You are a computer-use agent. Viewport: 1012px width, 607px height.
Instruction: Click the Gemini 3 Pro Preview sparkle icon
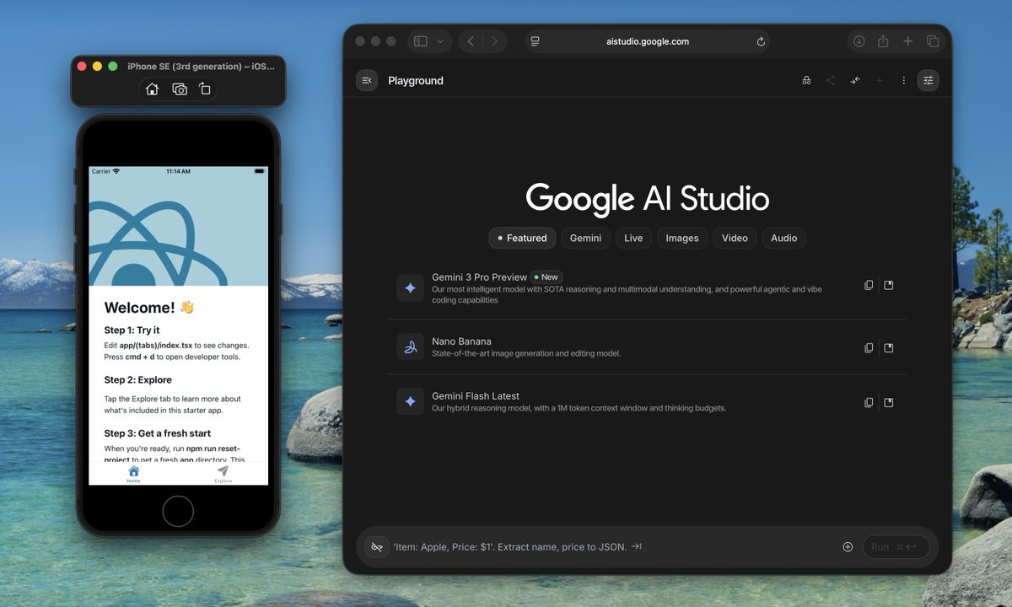click(x=410, y=287)
